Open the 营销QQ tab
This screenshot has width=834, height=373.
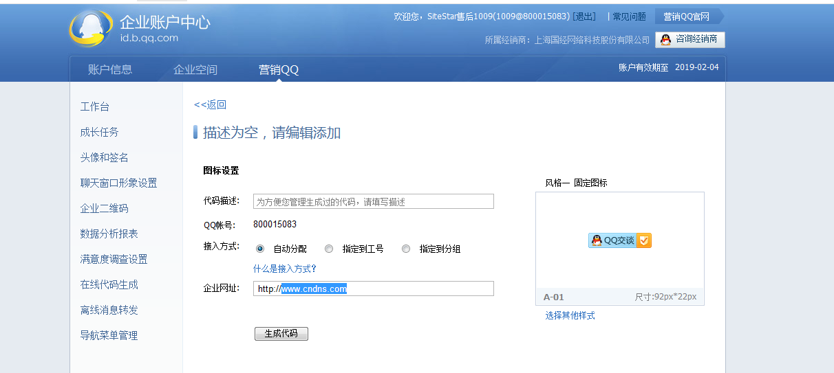[279, 69]
